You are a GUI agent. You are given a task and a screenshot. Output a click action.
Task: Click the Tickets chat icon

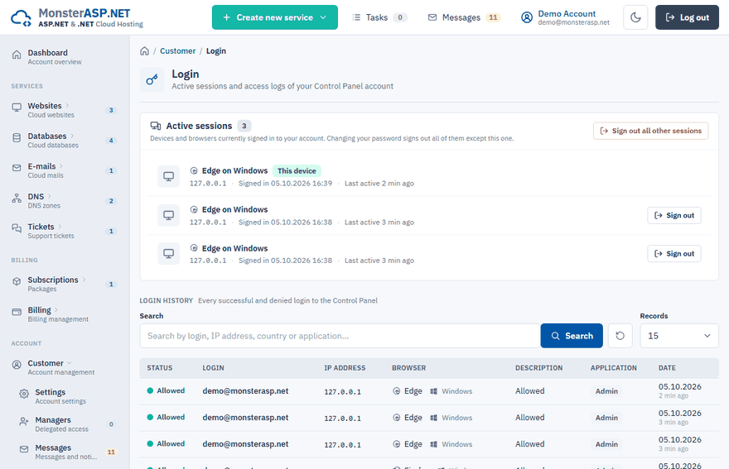coord(17,228)
